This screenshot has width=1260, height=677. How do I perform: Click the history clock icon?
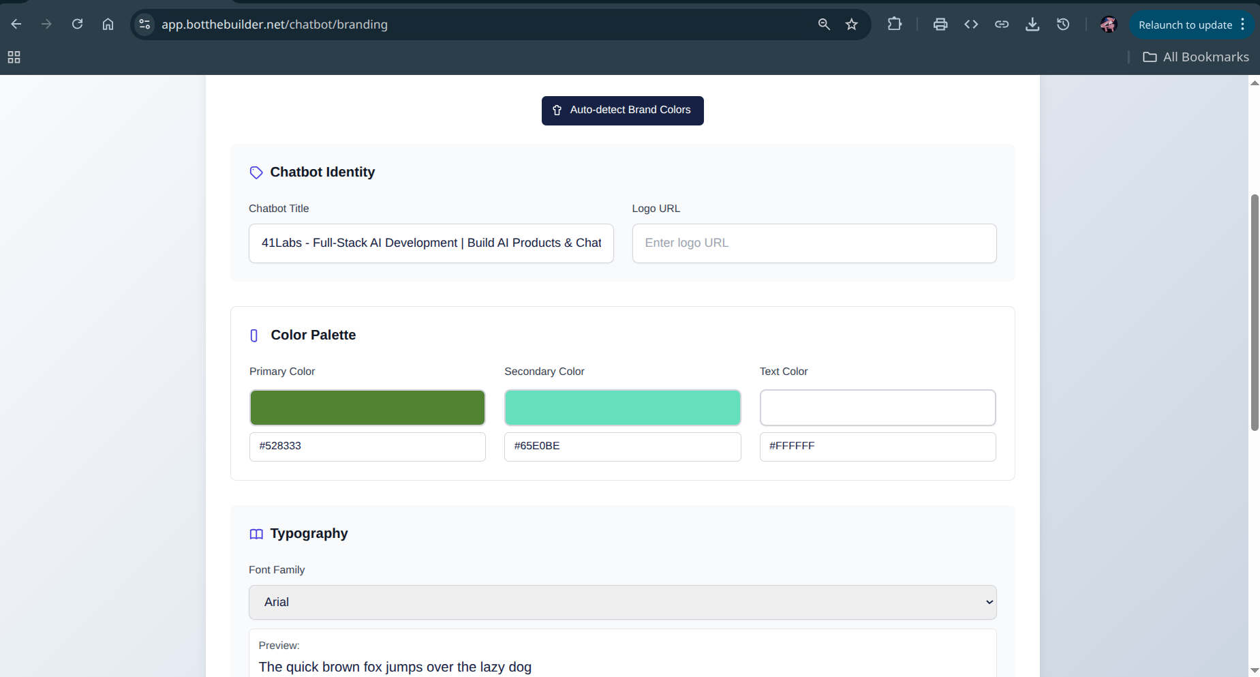(x=1063, y=25)
